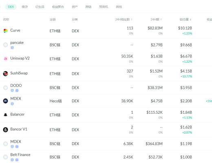Click the blue badge under pancake

12,48
